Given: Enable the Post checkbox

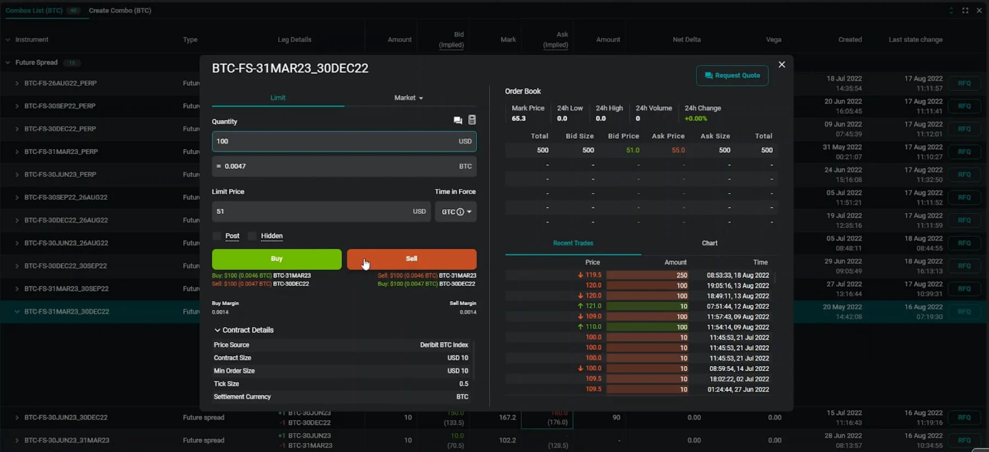Looking at the screenshot, I should tap(217, 236).
